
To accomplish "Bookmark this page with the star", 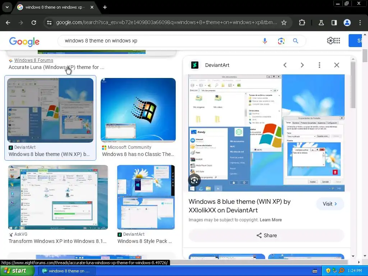I will click(284, 23).
